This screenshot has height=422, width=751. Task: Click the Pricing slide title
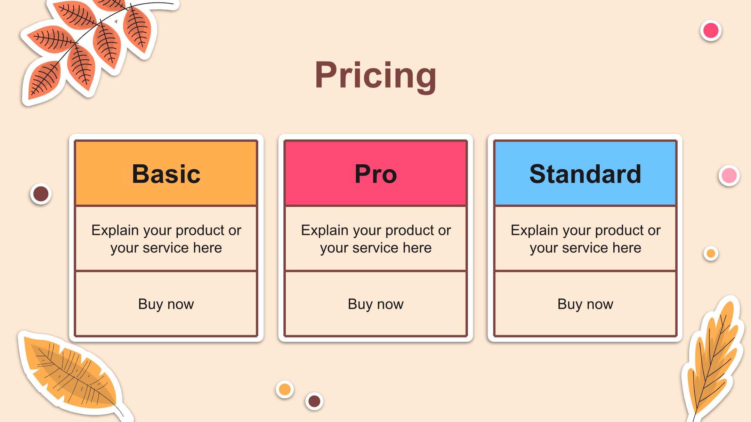[x=375, y=75]
